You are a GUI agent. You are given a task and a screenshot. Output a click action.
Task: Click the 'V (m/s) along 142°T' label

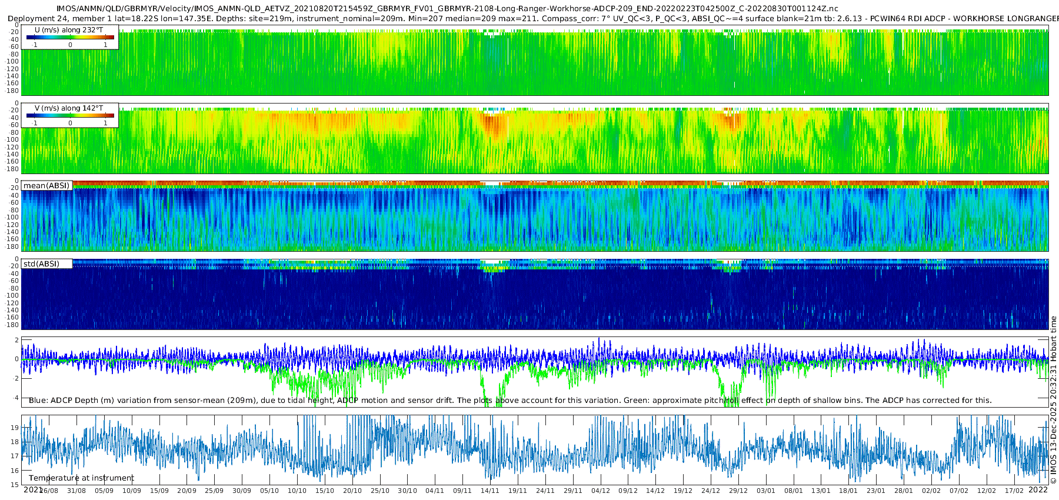pos(68,108)
